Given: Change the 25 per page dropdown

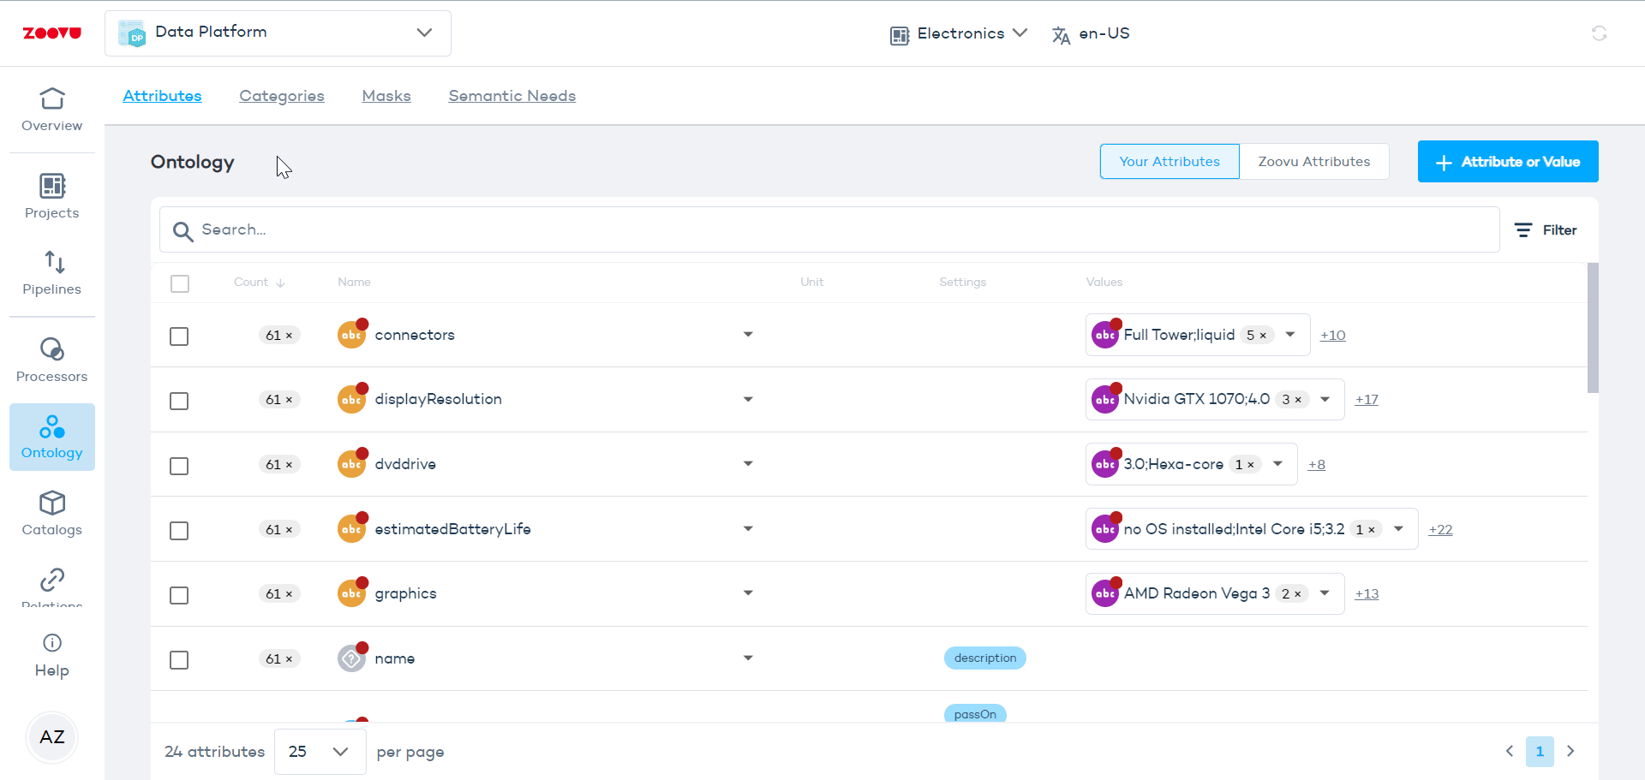Looking at the screenshot, I should 320,752.
